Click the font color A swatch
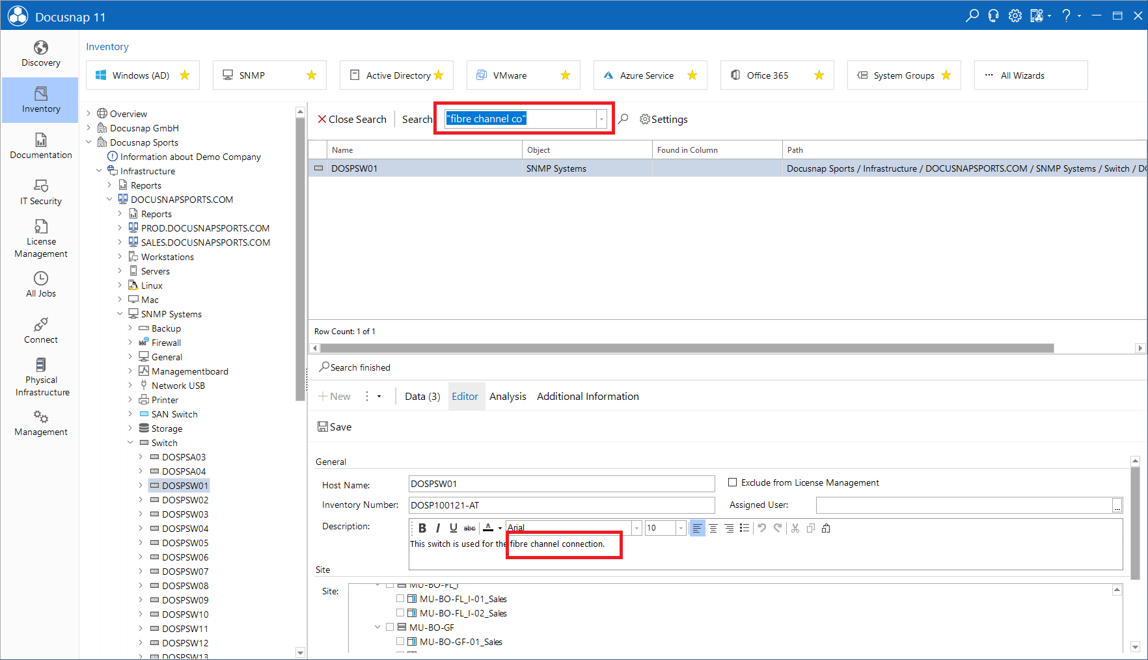1148x660 pixels. pos(488,528)
